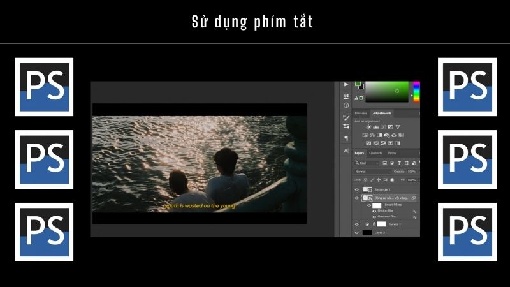Add a Curves adjustment from Adjustments panel
The image size is (510, 287).
click(x=383, y=127)
